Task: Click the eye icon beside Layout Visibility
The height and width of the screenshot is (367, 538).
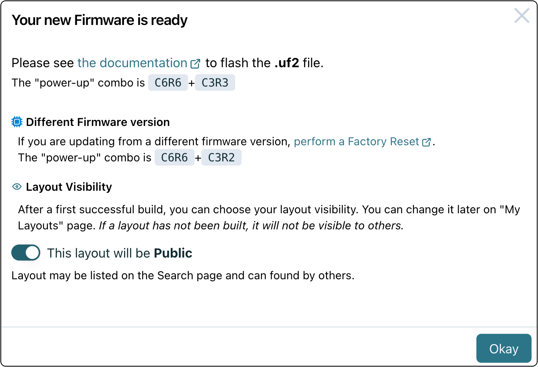Action: (17, 186)
